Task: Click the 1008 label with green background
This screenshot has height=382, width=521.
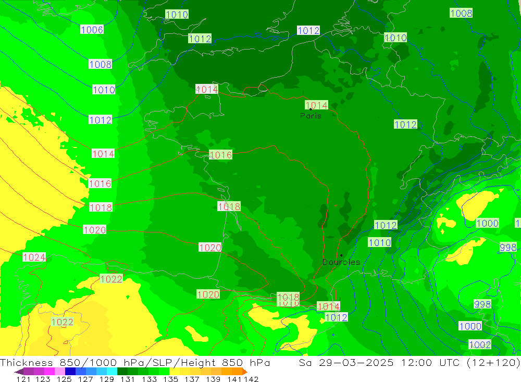Action: pos(461,13)
